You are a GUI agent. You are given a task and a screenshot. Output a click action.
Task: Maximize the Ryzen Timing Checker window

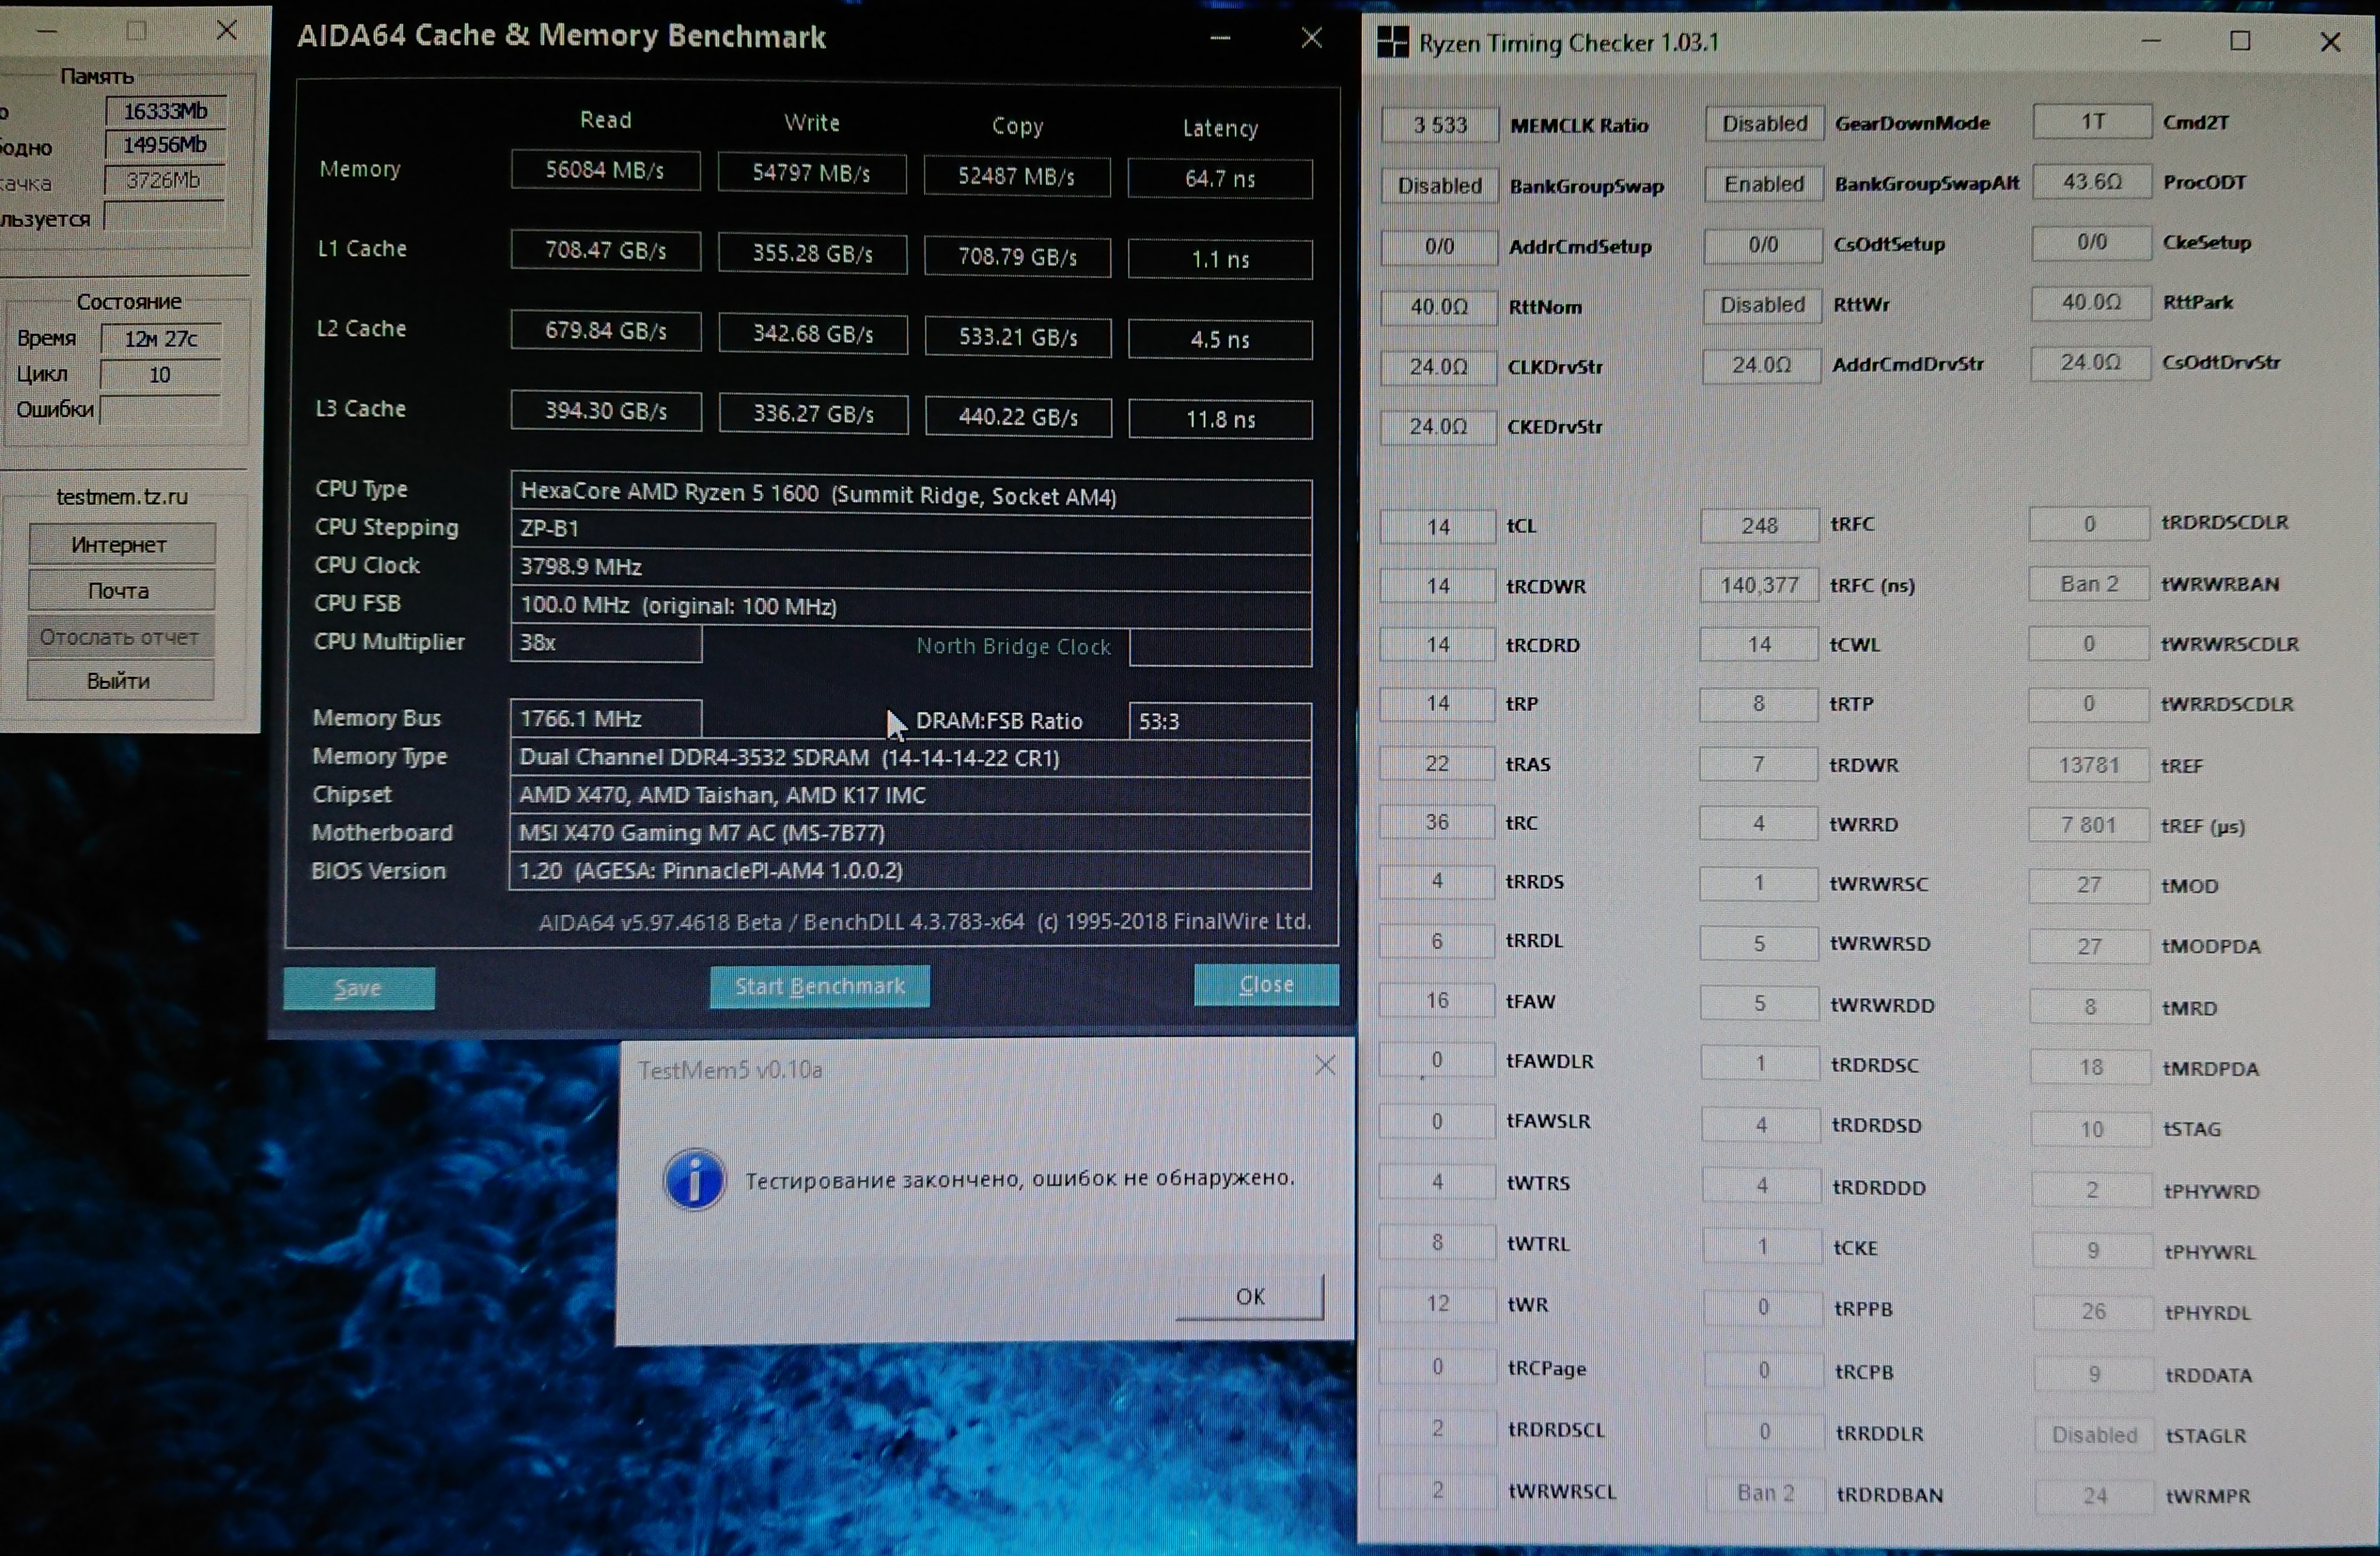(x=2240, y=41)
